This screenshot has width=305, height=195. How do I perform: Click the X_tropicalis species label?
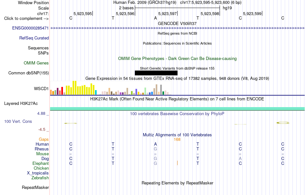[x=38, y=173]
